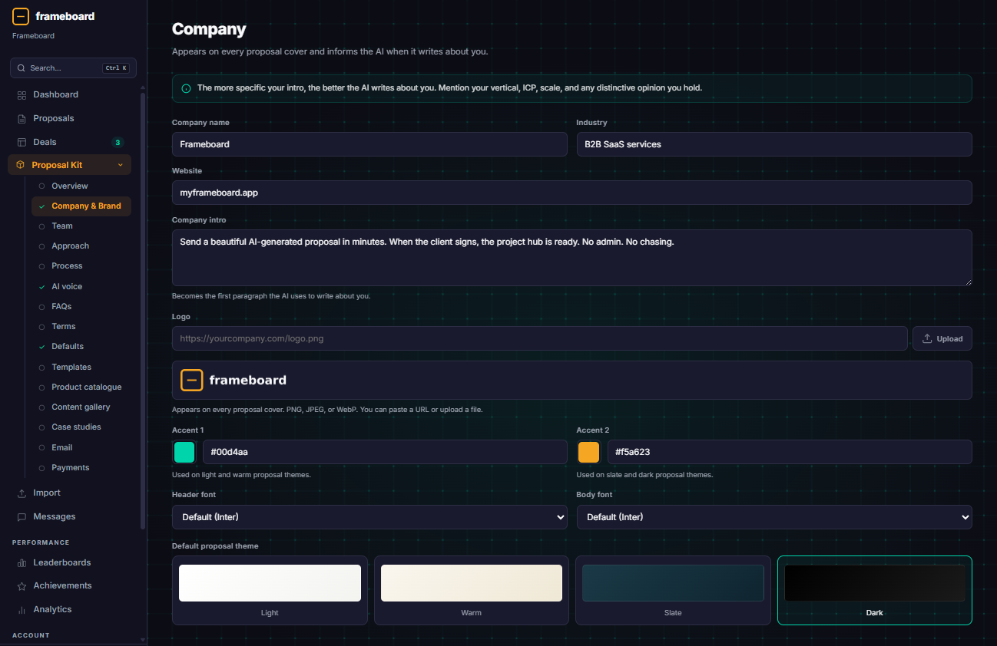The width and height of the screenshot is (997, 646).
Task: Click the Accent 2 orange color swatch
Action: pyautogui.click(x=589, y=453)
